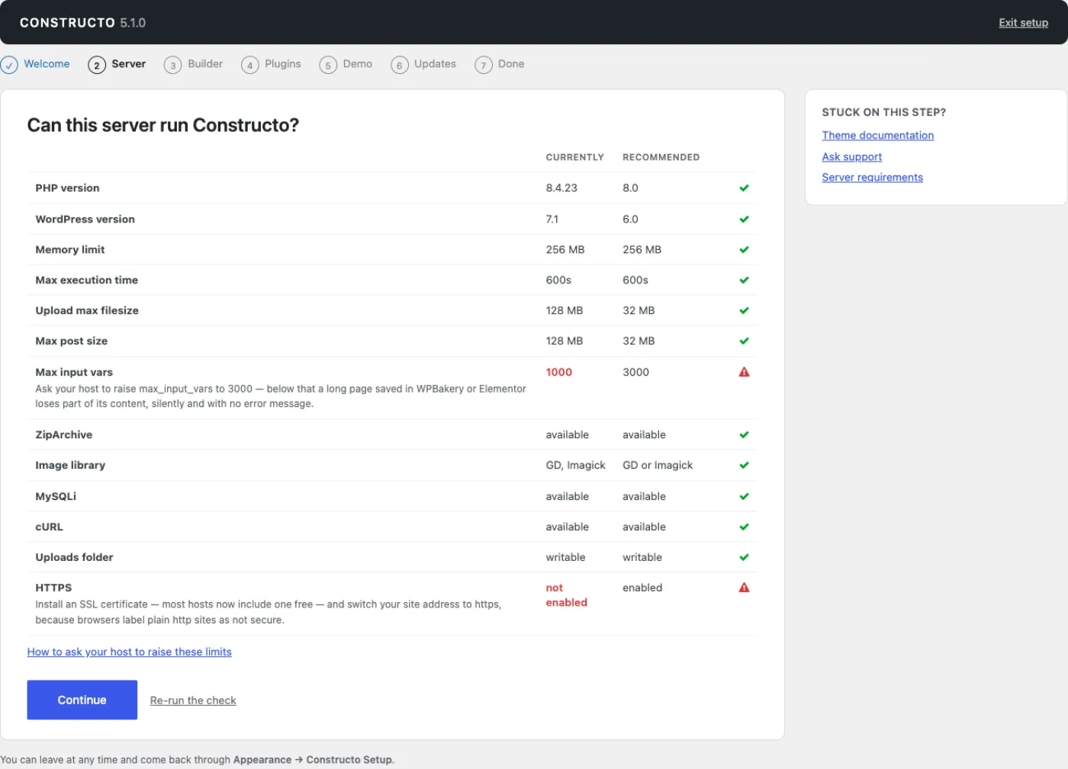Jump to the Builder step
The height and width of the screenshot is (769, 1068).
pos(205,64)
